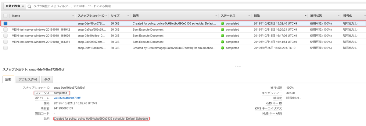Toggle the select-all checkbox in table header

[x=5, y=15]
